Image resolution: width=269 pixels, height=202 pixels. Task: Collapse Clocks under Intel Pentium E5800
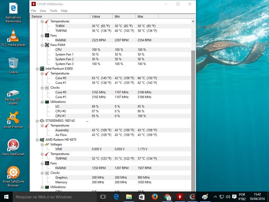pos(42,88)
